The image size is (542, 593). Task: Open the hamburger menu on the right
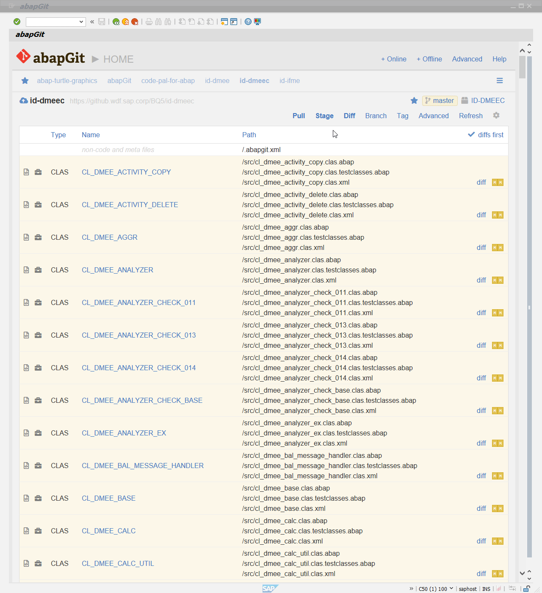click(500, 80)
